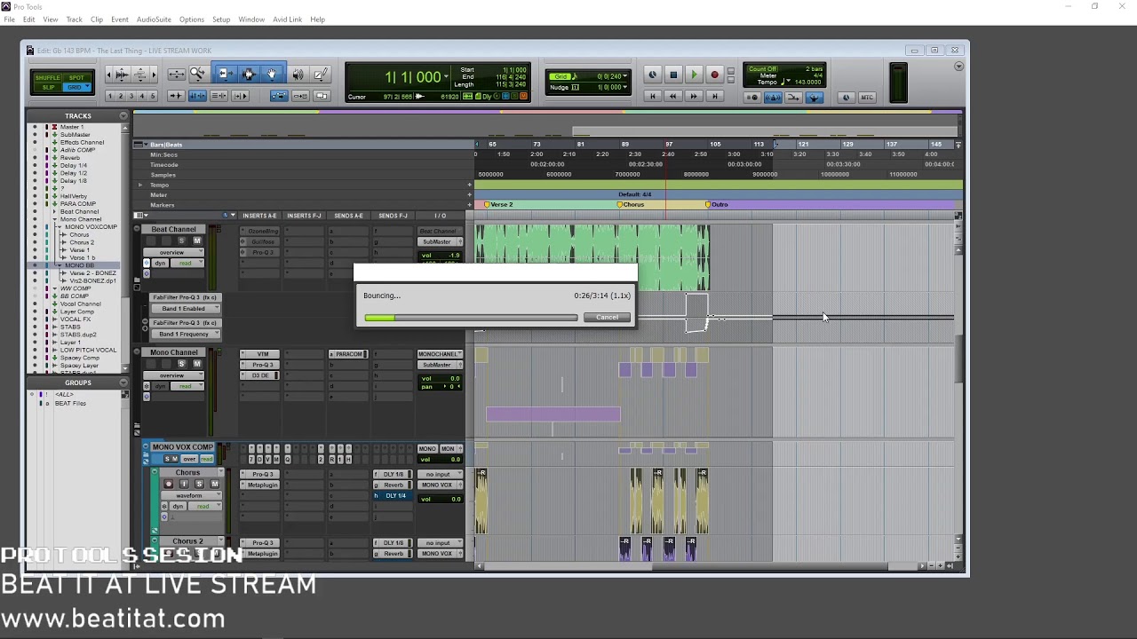Enable Slip edit mode
This screenshot has width=1137, height=639.
(x=48, y=87)
